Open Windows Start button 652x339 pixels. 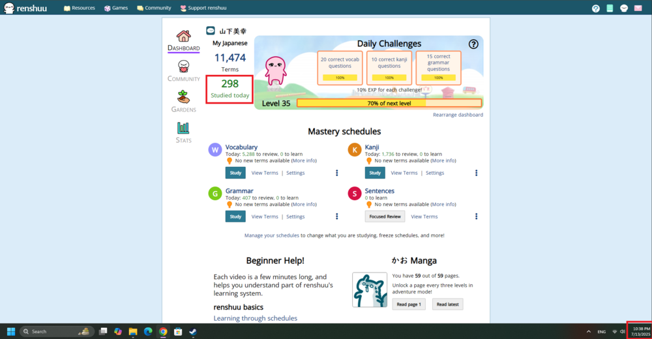point(11,332)
